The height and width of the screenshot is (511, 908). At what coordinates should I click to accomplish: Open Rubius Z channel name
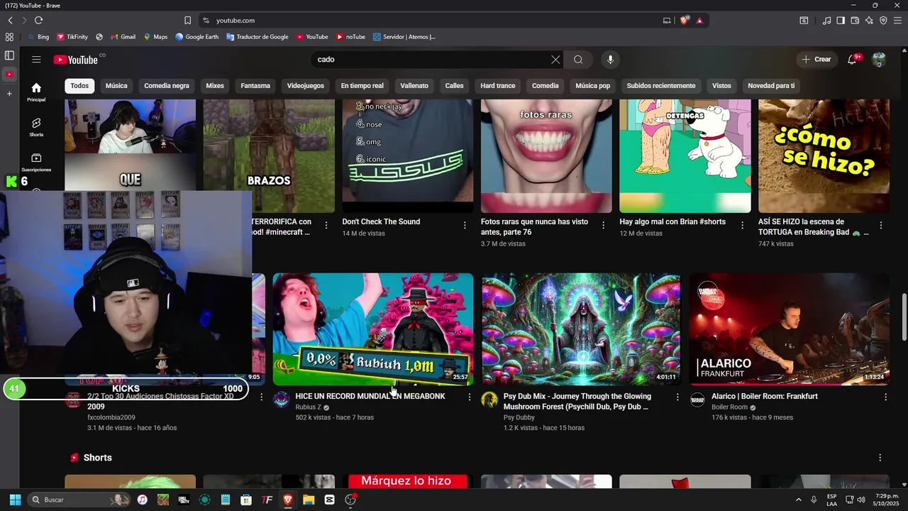tap(308, 407)
